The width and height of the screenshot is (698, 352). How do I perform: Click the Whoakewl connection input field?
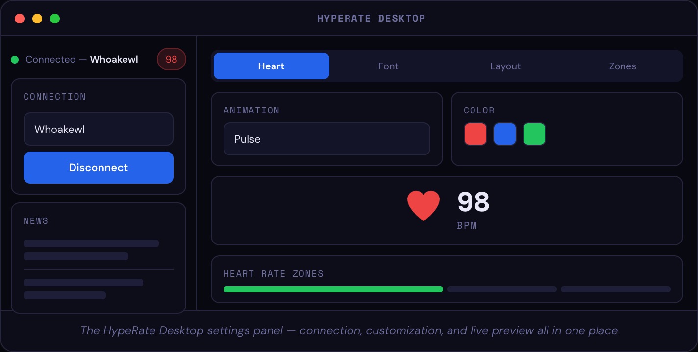pyautogui.click(x=99, y=129)
